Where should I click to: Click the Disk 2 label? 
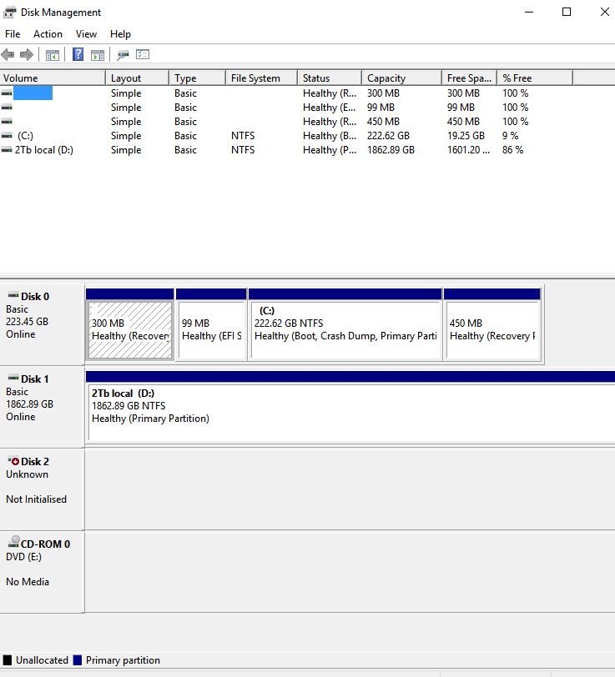tap(35, 462)
